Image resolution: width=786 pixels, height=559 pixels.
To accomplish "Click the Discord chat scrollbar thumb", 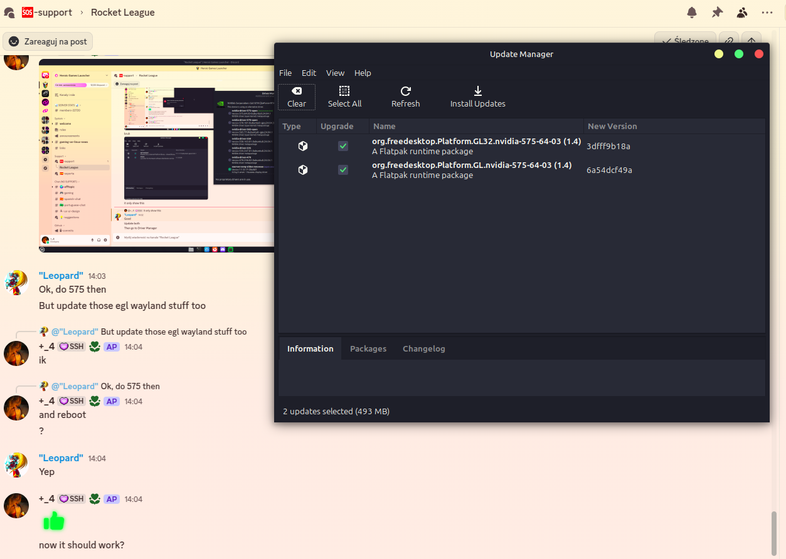I will (x=773, y=533).
